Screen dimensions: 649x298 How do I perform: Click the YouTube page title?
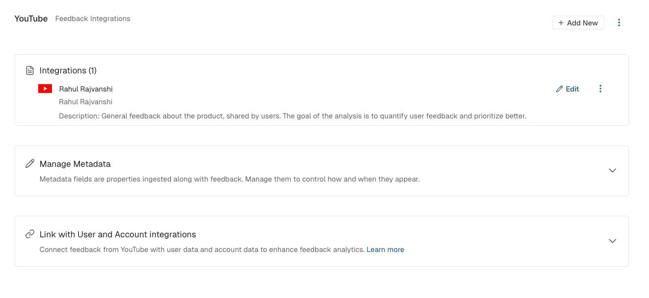click(x=31, y=19)
